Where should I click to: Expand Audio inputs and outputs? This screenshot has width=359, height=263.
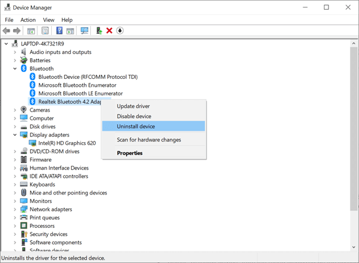pyautogui.click(x=15, y=52)
